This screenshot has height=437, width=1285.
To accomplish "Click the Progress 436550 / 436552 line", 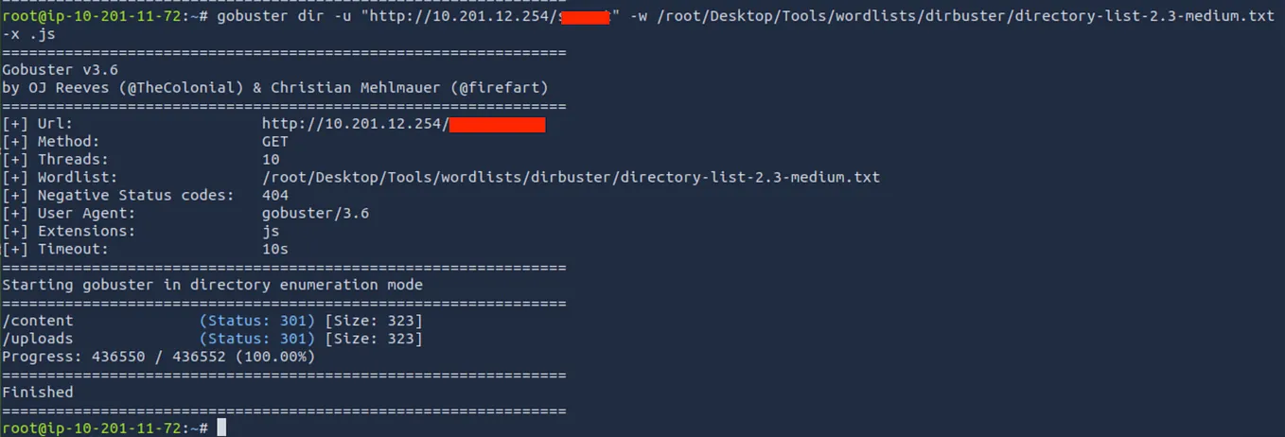I will coord(158,357).
